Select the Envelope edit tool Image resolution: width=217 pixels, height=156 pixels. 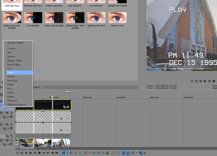point(71,153)
